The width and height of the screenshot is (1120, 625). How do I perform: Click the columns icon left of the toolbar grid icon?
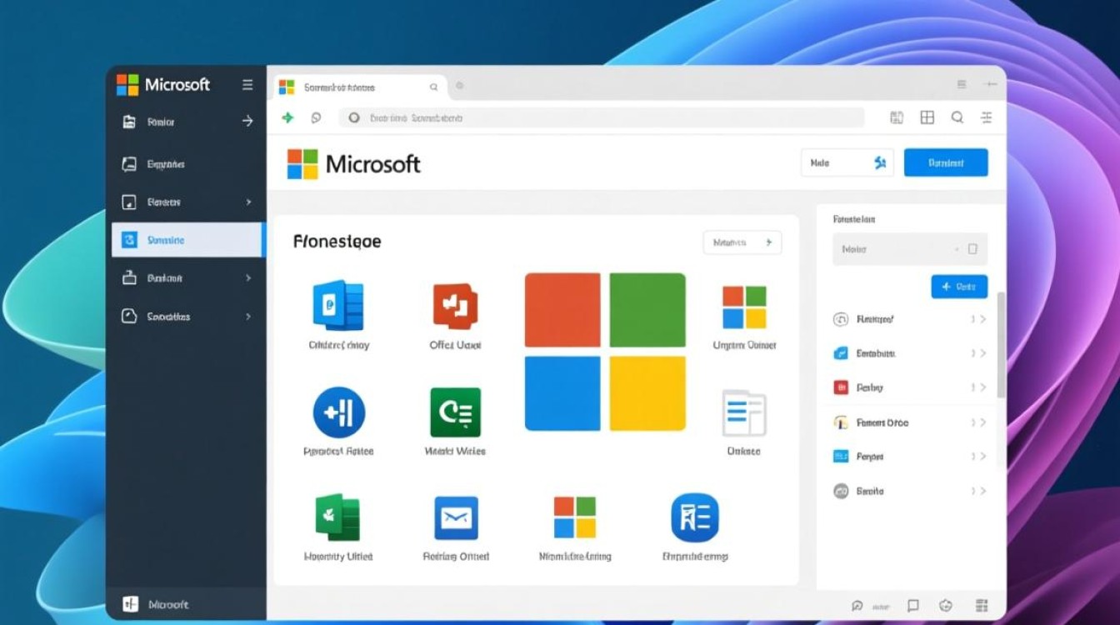[897, 117]
